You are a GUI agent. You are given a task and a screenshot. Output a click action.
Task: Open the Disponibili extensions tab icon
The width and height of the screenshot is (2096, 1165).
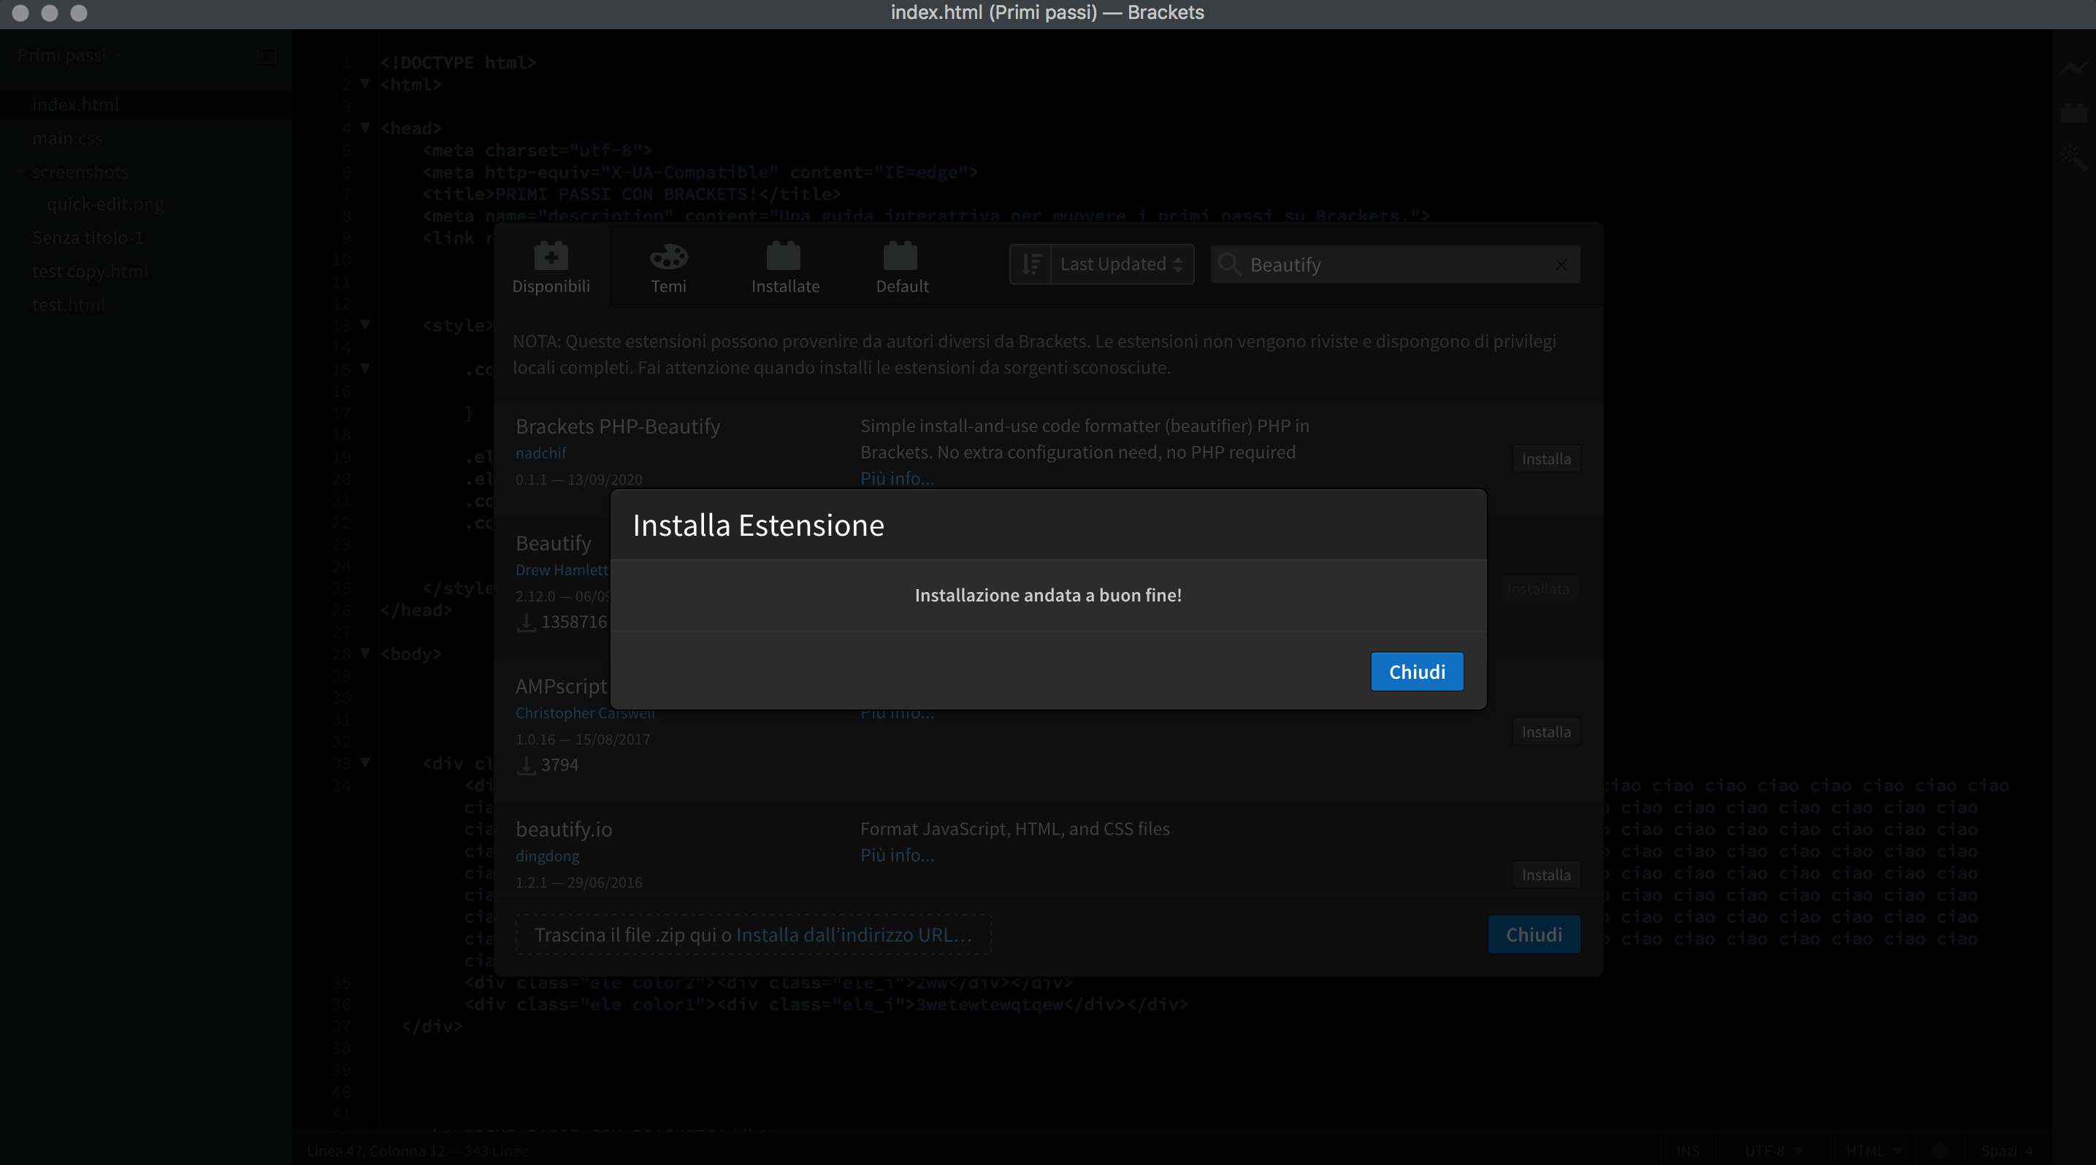(551, 257)
